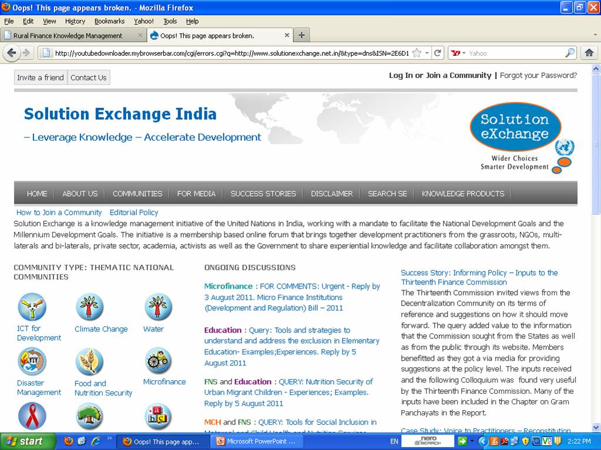
Task: Open the Microfinance tractor icon
Action: pyautogui.click(x=158, y=361)
